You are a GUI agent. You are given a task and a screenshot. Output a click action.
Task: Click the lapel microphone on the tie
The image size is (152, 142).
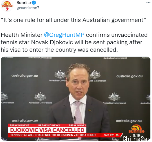click(75, 118)
